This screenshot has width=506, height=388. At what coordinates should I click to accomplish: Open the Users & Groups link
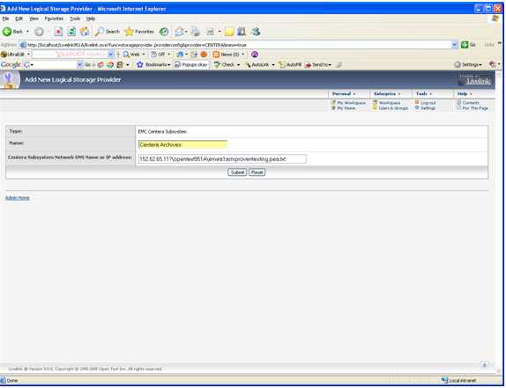[393, 108]
